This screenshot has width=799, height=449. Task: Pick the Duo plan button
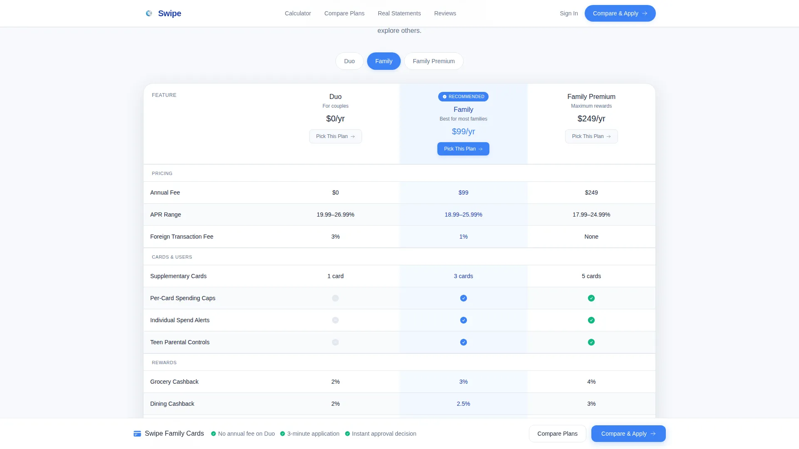335,136
